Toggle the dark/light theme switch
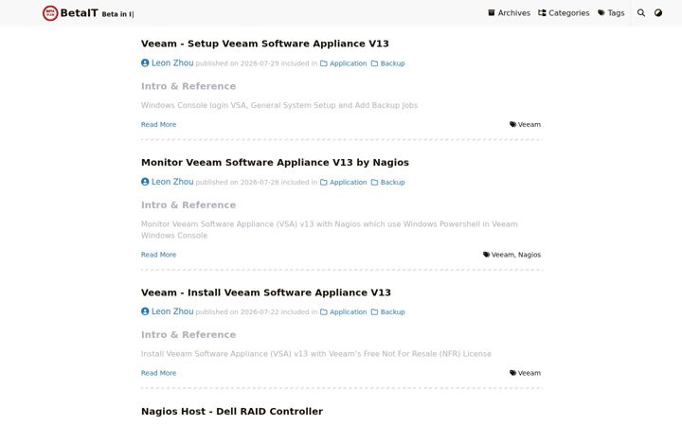The height and width of the screenshot is (426, 682). click(x=658, y=13)
